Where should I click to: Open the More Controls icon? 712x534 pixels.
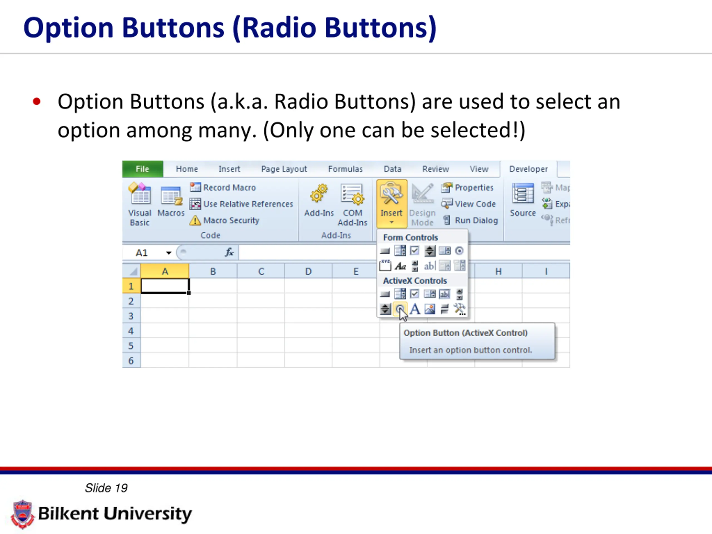click(x=460, y=309)
